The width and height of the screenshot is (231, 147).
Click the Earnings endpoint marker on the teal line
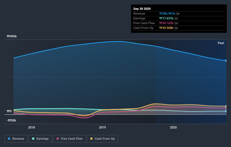(226, 111)
